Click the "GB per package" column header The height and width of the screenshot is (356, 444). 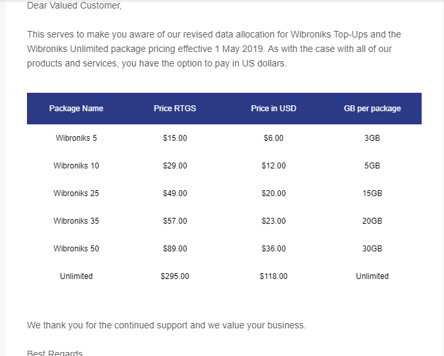[x=372, y=109]
